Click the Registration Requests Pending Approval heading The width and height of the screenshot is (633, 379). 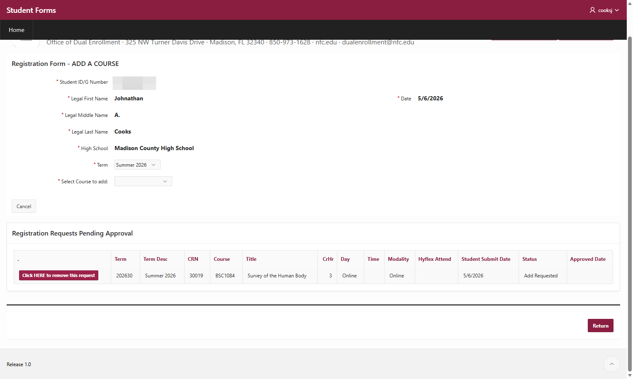click(72, 233)
